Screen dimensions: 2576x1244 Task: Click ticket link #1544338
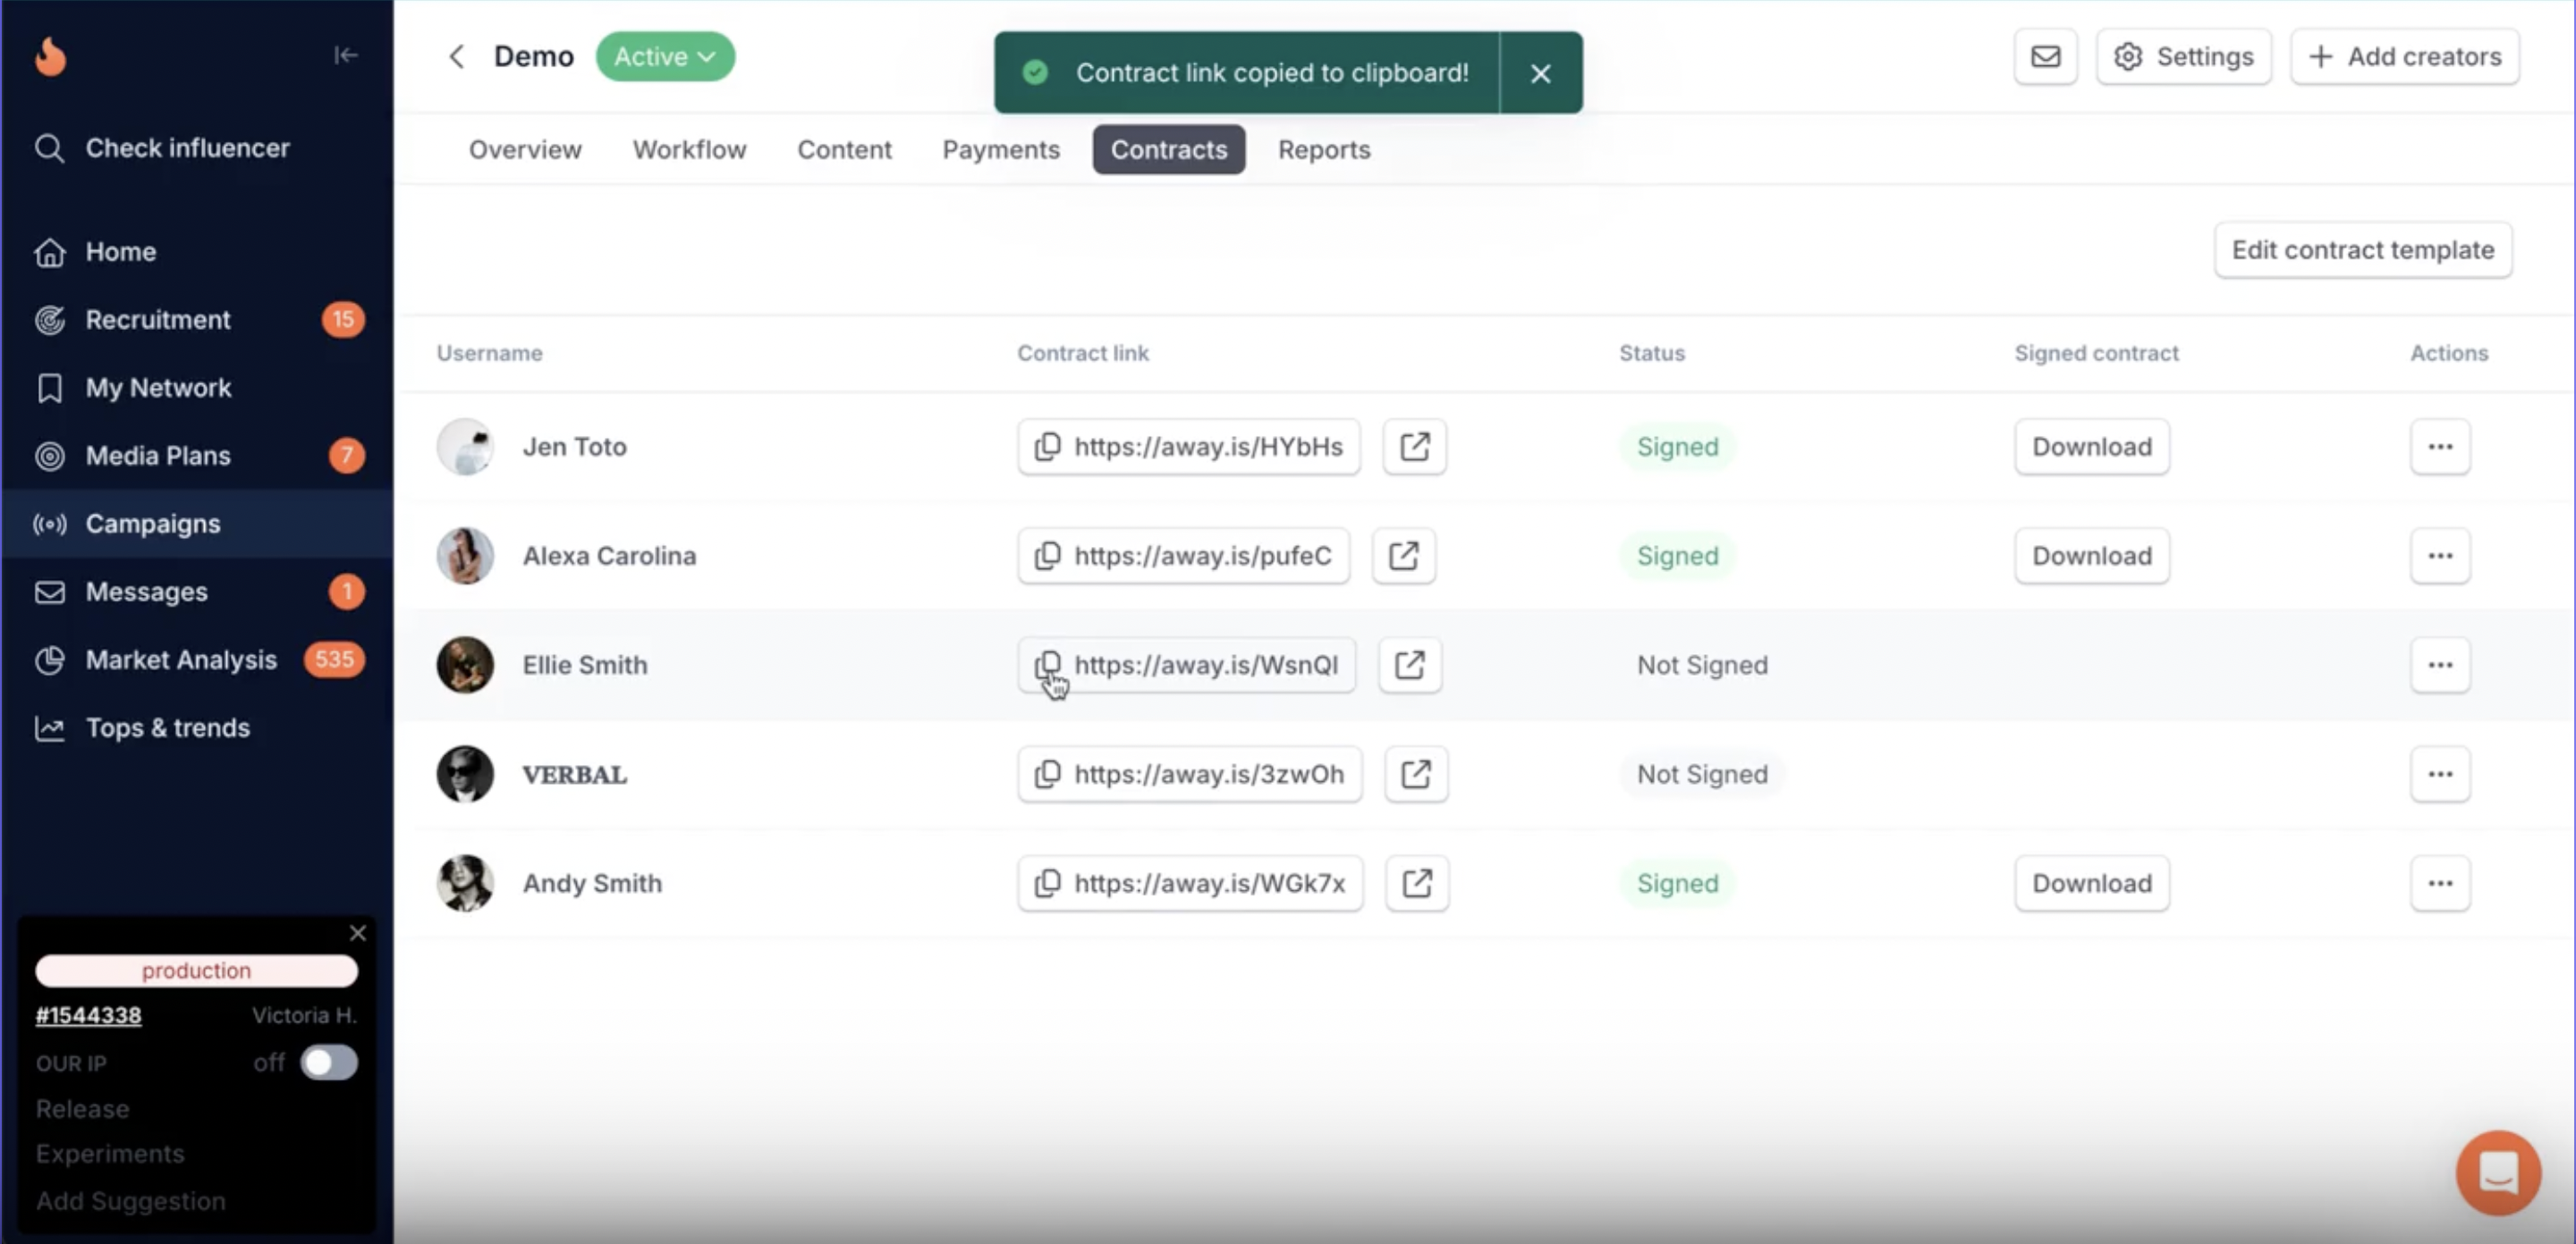click(88, 1015)
